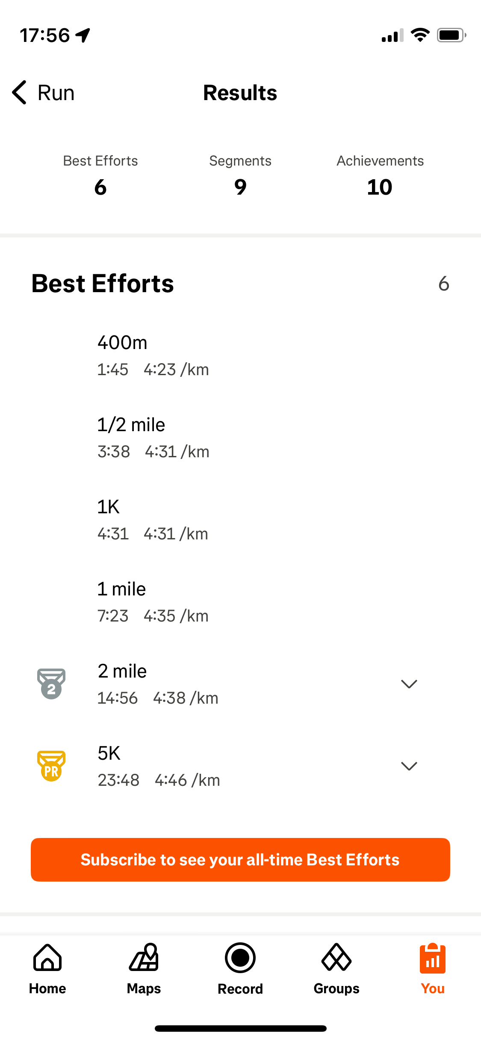
Task: Select the You profile icon
Action: tap(433, 959)
